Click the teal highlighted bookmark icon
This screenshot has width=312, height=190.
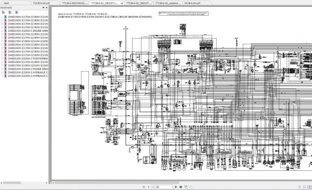(x=5, y=17)
